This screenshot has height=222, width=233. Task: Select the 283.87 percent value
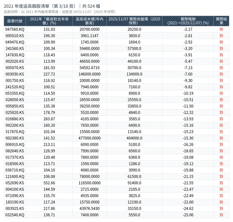pos(49,119)
